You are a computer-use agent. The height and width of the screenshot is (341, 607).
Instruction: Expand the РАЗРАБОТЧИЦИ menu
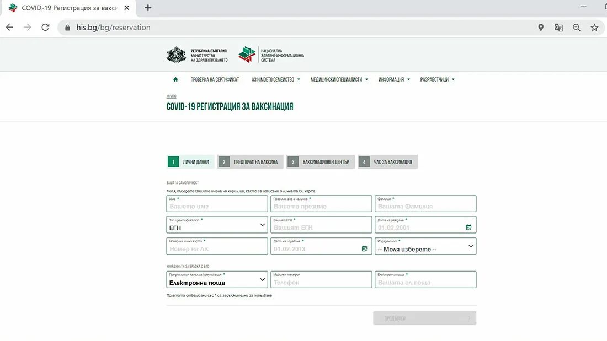click(438, 79)
